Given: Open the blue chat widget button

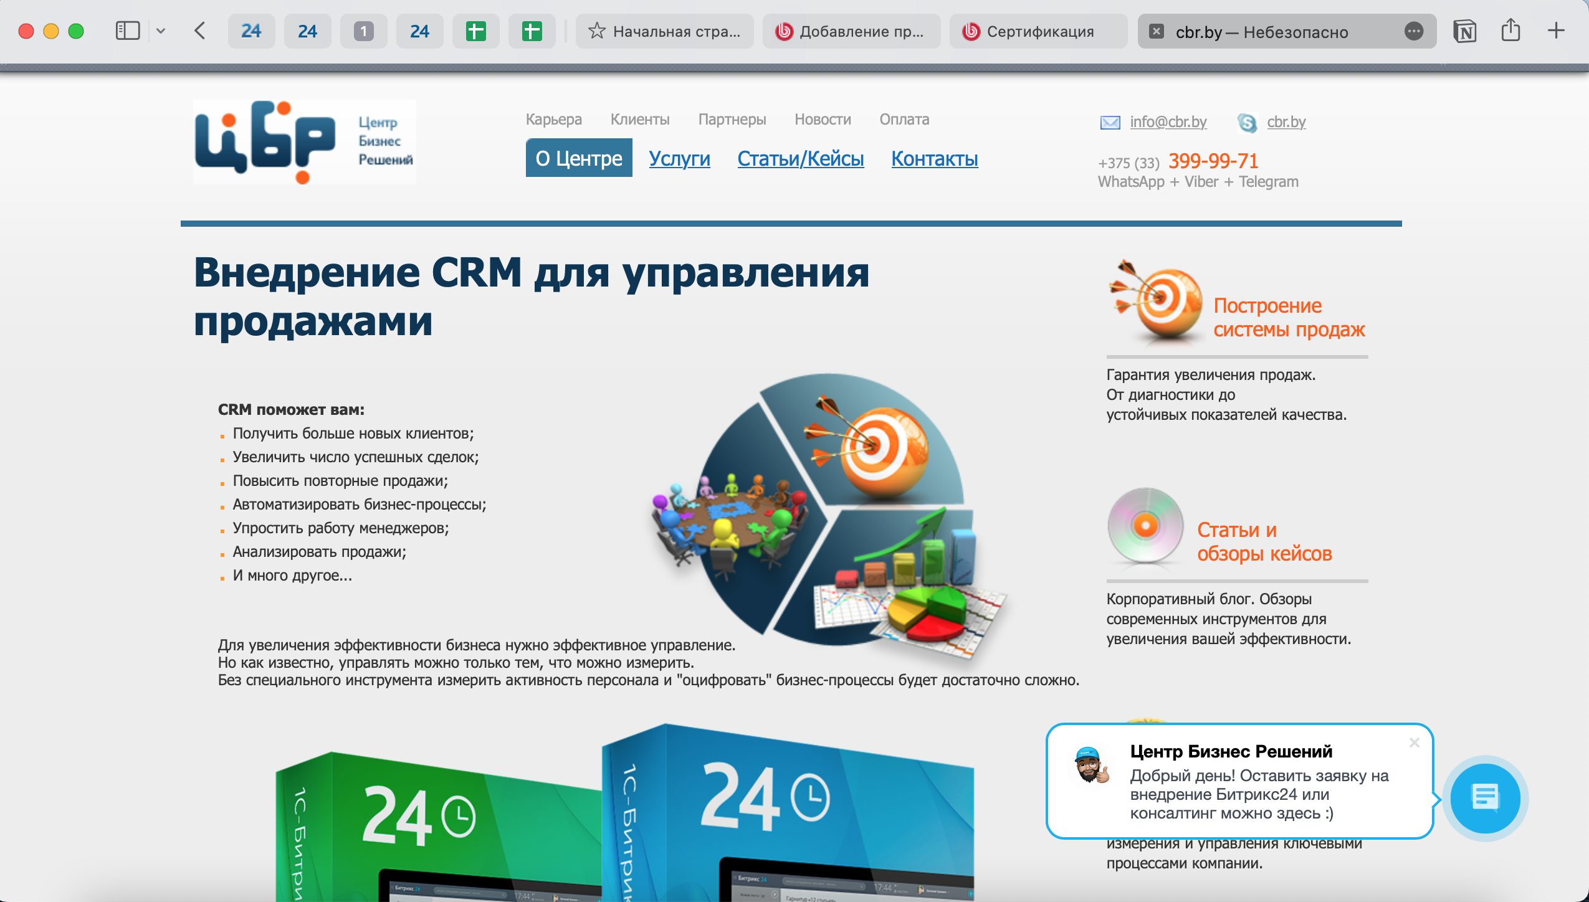Looking at the screenshot, I should pyautogui.click(x=1485, y=798).
